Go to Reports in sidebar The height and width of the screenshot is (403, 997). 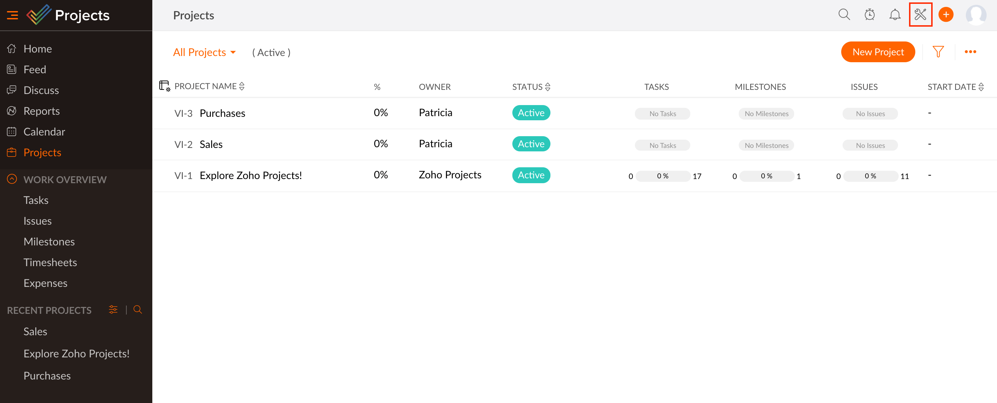pos(42,111)
